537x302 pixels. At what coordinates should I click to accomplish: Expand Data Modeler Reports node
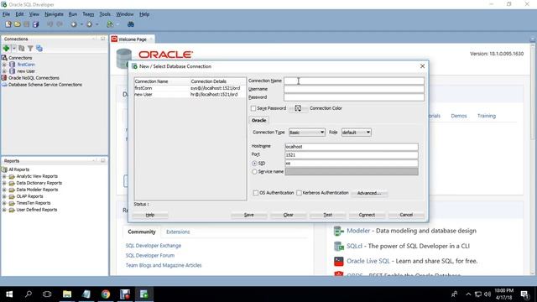4,190
